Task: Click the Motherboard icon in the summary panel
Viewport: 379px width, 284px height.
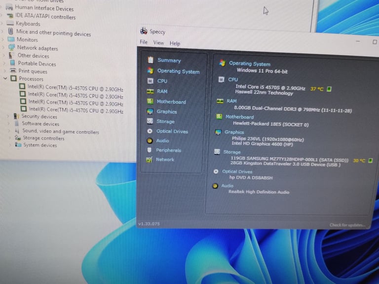Action: pyautogui.click(x=219, y=117)
